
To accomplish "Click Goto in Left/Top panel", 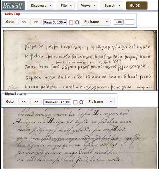I will [x=10, y=22].
